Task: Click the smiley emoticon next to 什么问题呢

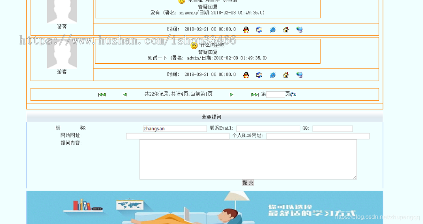Action: tap(194, 45)
